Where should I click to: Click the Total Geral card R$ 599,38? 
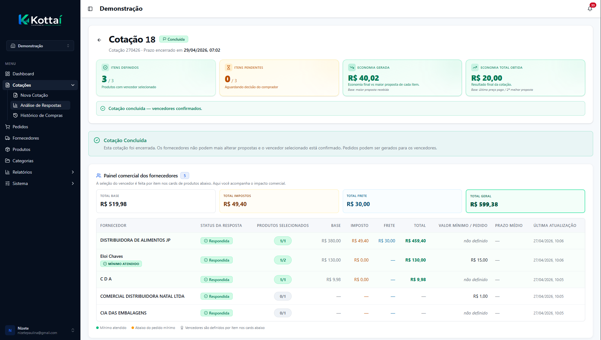tap(525, 201)
